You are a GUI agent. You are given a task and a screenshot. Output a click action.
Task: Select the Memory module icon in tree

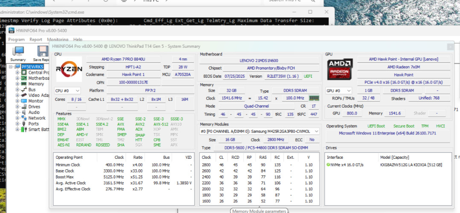(x=24, y=84)
